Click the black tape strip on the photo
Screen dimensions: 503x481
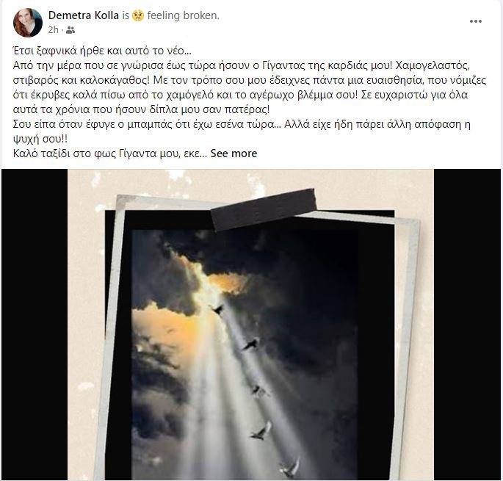point(264,209)
